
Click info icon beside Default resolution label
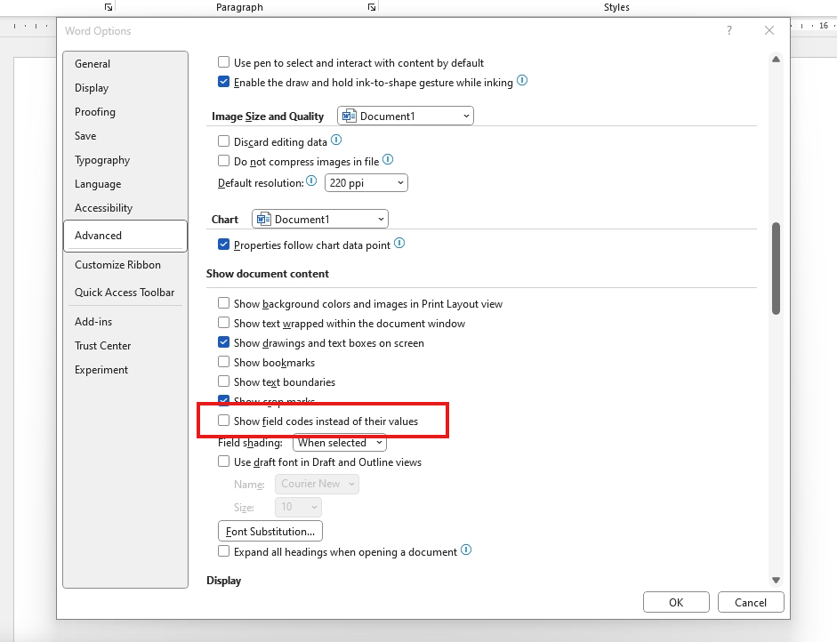311,181
